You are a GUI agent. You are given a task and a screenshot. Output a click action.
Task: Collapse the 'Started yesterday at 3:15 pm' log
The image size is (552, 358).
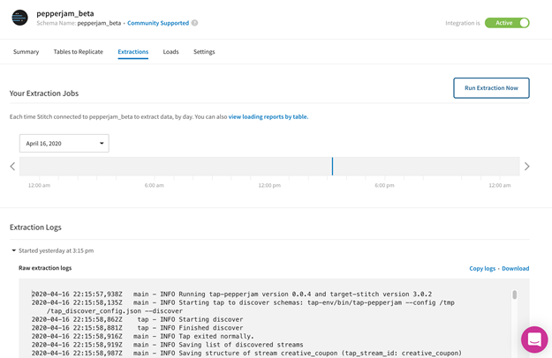[14, 250]
